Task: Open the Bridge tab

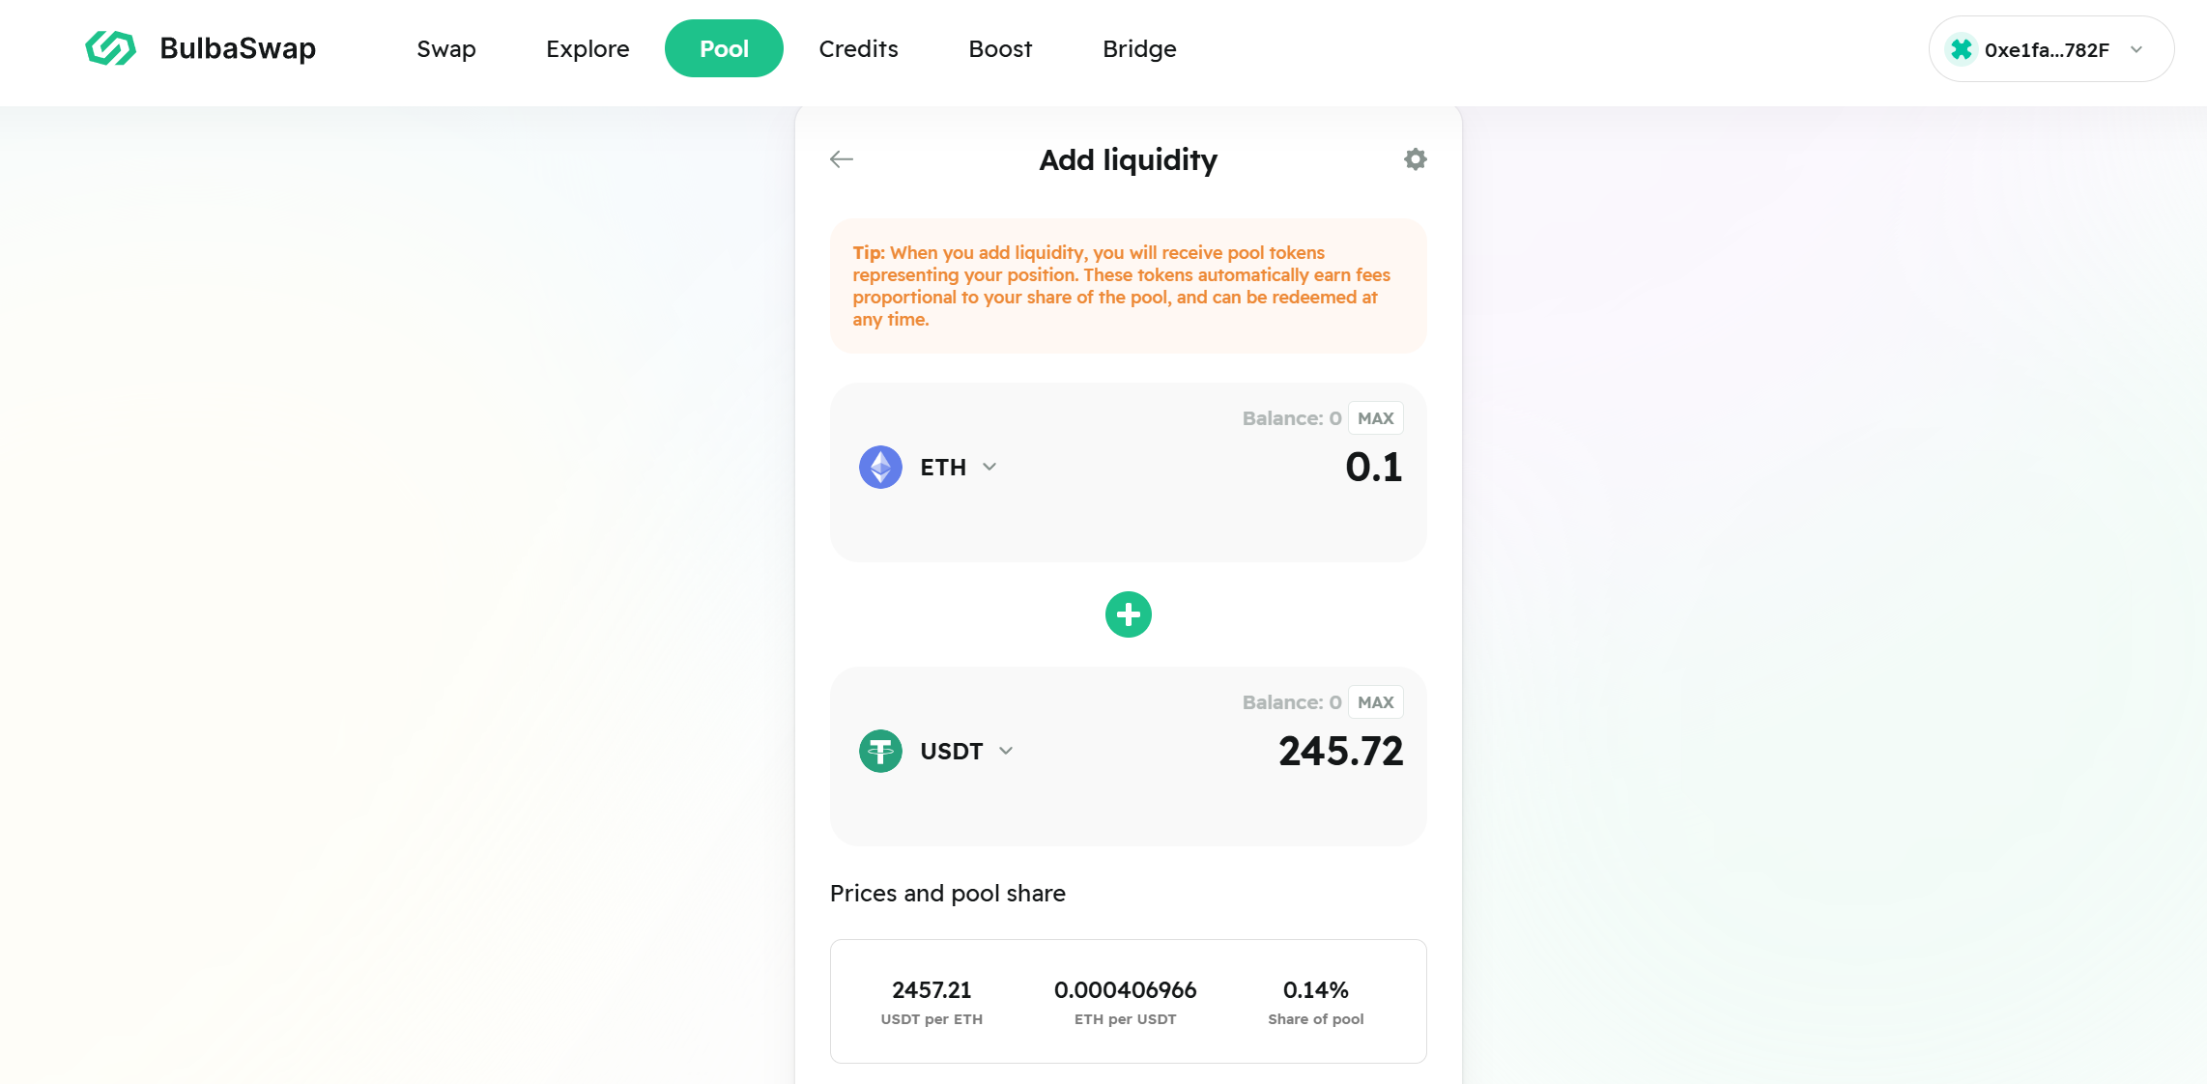Action: point(1139,49)
